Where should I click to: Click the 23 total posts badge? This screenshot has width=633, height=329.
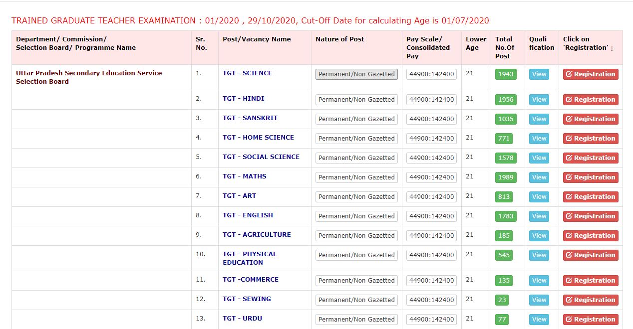[x=502, y=300]
